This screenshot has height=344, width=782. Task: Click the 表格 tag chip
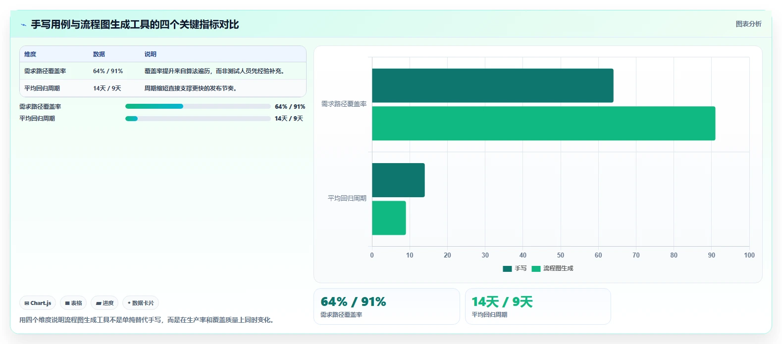tap(73, 303)
